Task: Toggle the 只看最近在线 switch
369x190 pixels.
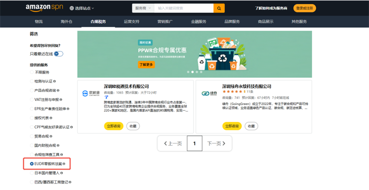Action: [58, 54]
